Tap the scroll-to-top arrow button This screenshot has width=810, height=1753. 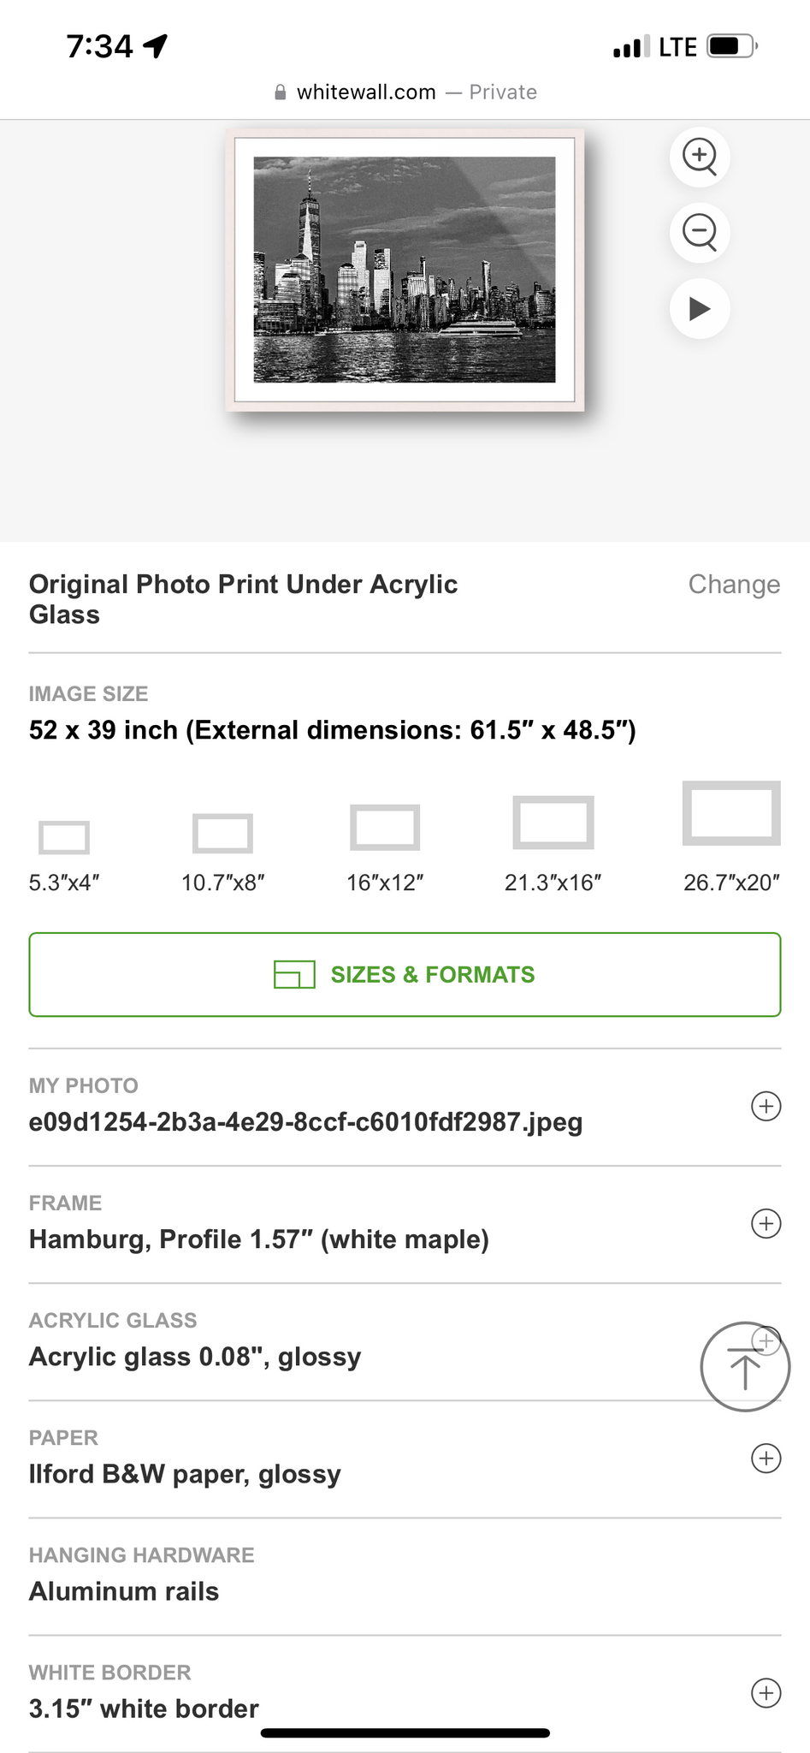pyautogui.click(x=744, y=1368)
